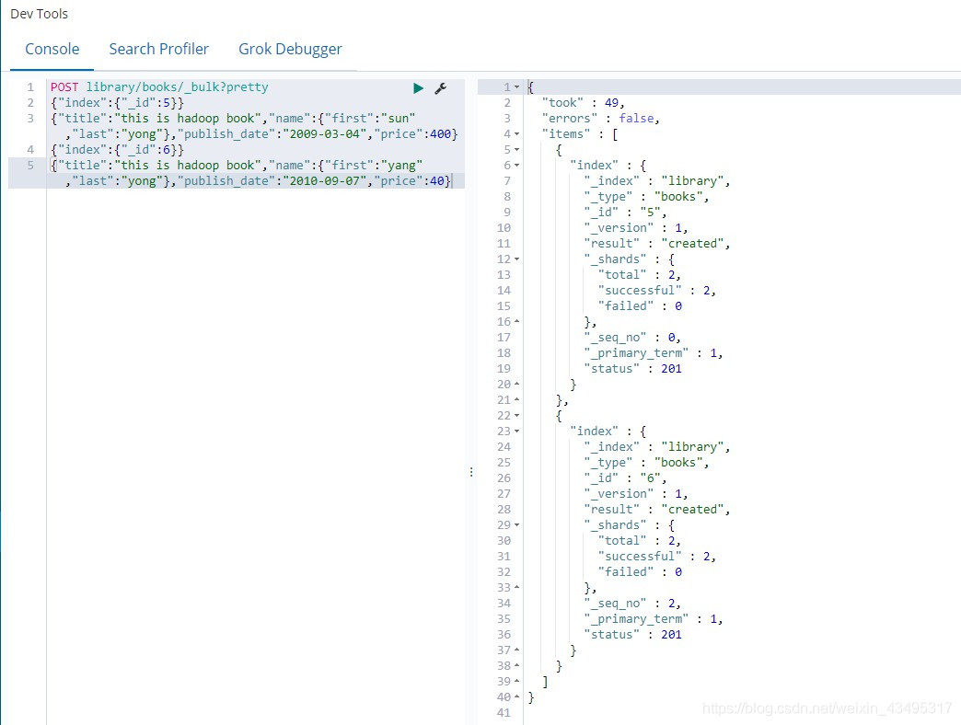
Task: Click the "price":400 value in the request
Action: tap(412, 134)
